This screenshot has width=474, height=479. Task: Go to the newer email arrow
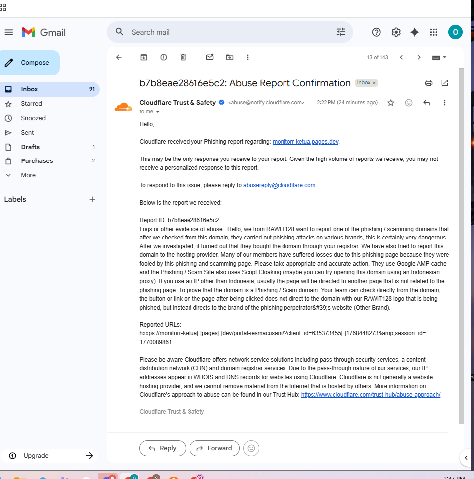tap(401, 57)
